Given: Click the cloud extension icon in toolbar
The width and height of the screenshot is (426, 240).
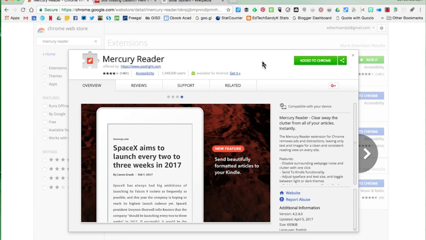Looking at the screenshot, I should 296,10.
